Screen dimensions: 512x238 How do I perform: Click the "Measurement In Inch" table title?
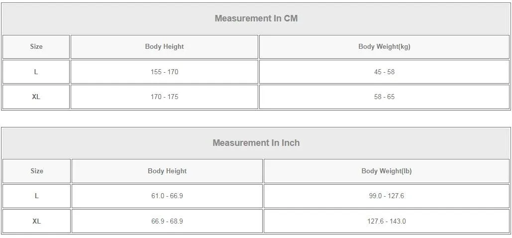(x=256, y=143)
